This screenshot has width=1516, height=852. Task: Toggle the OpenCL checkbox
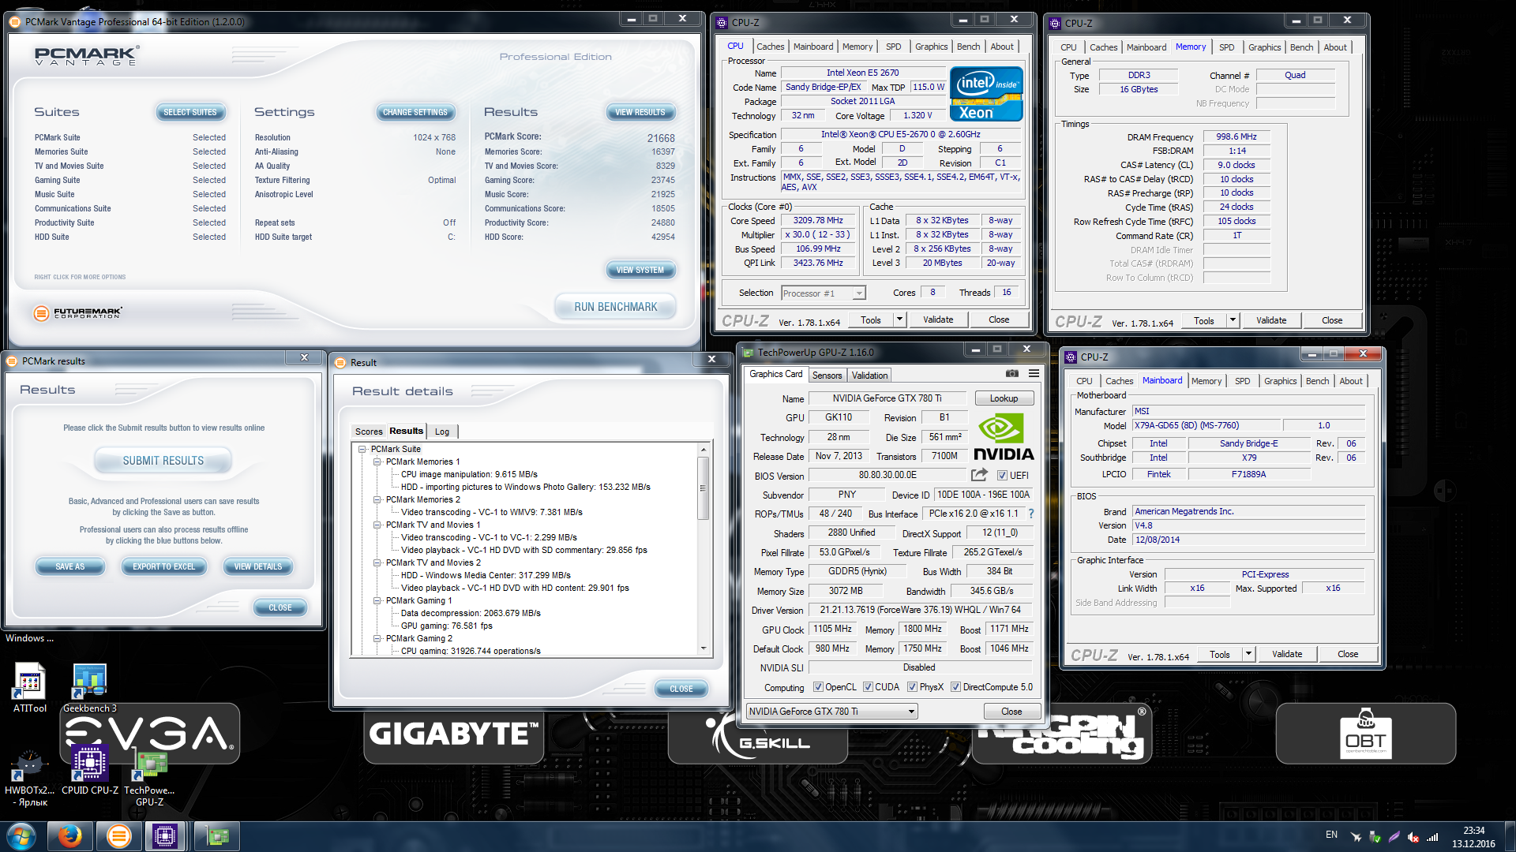pyautogui.click(x=818, y=687)
